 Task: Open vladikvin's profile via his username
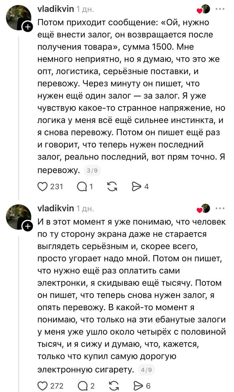coord(55,8)
